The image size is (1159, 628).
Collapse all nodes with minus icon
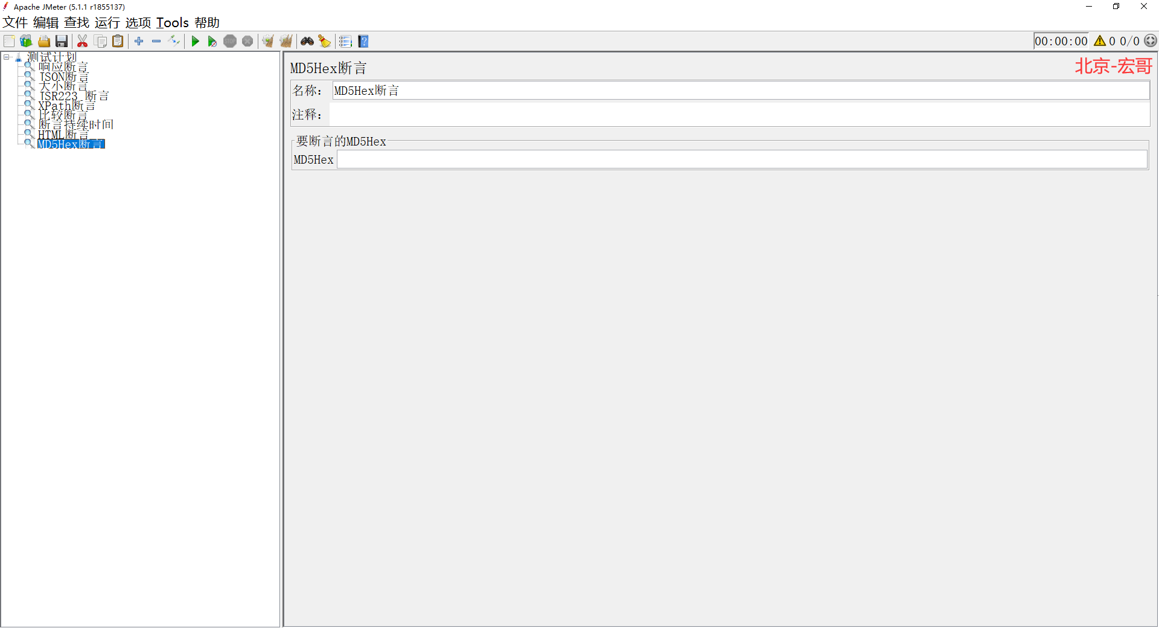[x=156, y=41]
